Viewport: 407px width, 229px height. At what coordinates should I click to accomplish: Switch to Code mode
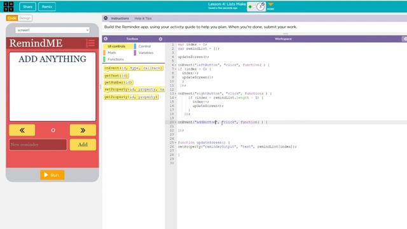click(11, 18)
